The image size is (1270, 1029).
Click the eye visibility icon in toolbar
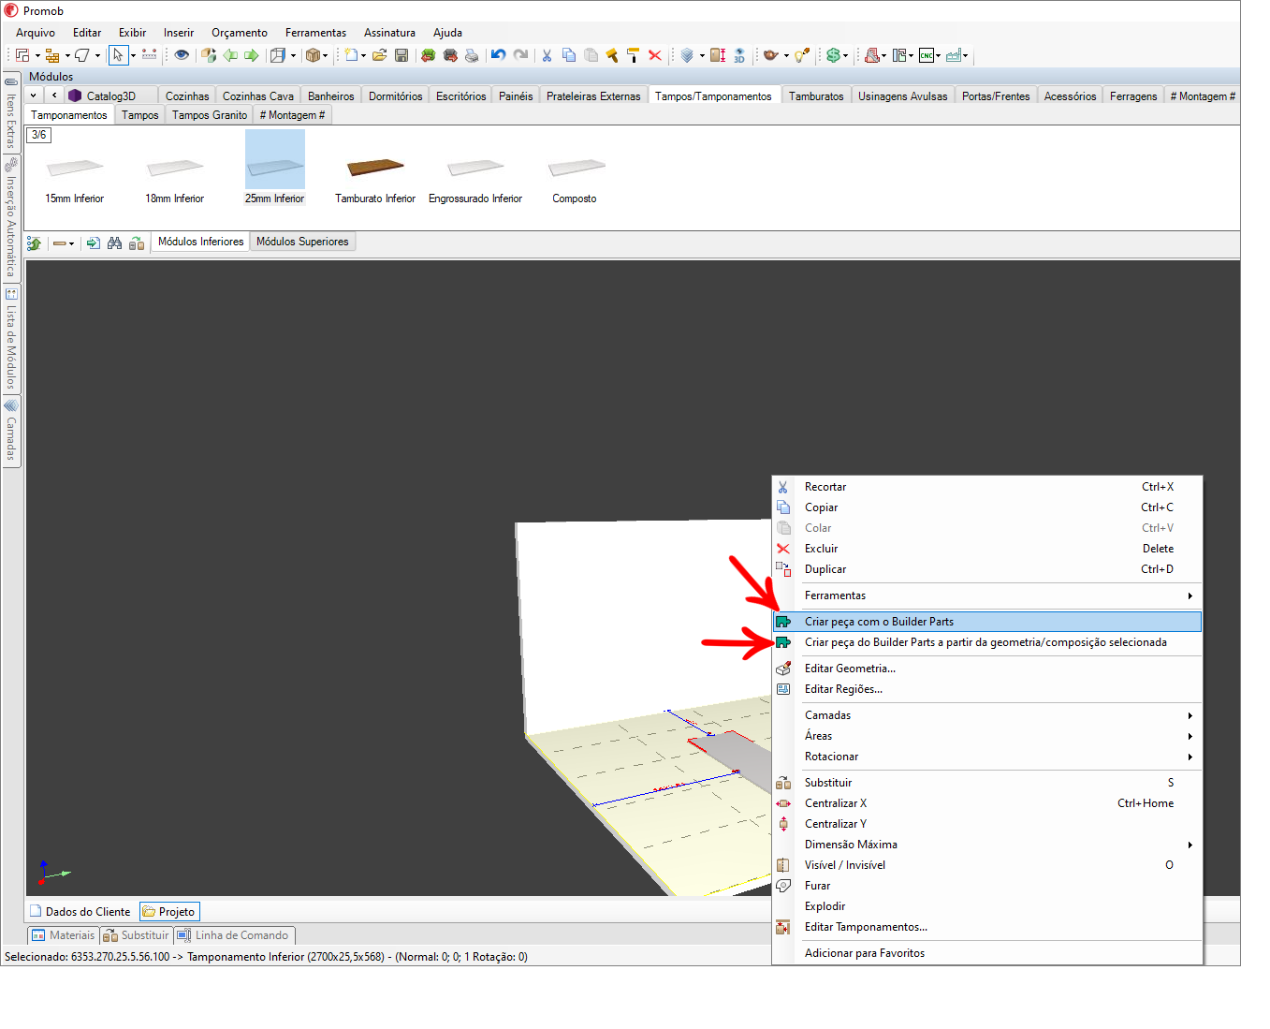pos(182,55)
